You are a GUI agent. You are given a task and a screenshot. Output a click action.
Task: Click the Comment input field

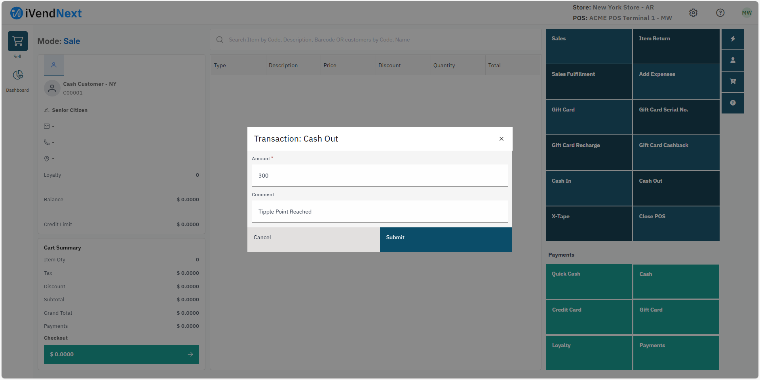coord(380,212)
